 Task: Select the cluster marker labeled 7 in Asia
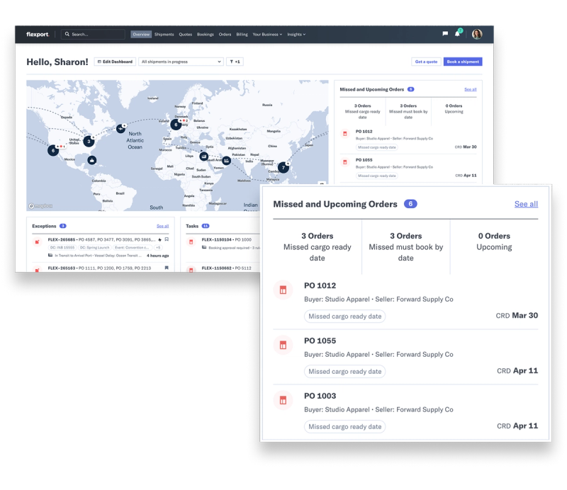283,167
